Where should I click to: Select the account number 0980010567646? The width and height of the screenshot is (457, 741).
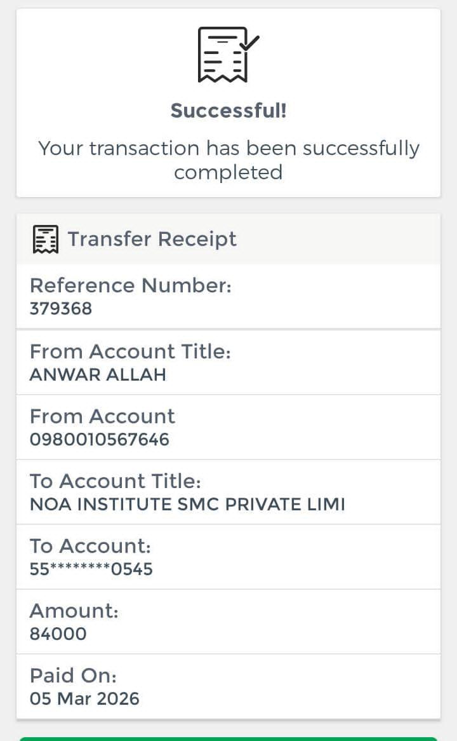pyautogui.click(x=100, y=439)
